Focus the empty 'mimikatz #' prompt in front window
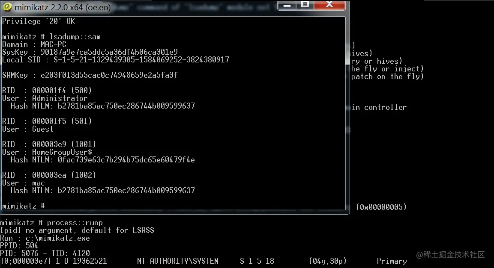This screenshot has width=494, height=268. click(x=24, y=206)
